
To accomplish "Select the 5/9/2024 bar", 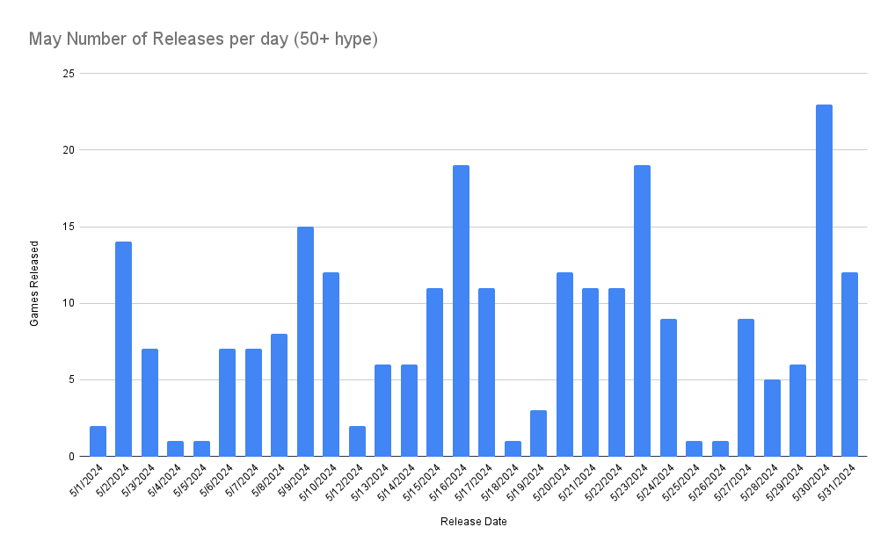I will click(x=305, y=342).
